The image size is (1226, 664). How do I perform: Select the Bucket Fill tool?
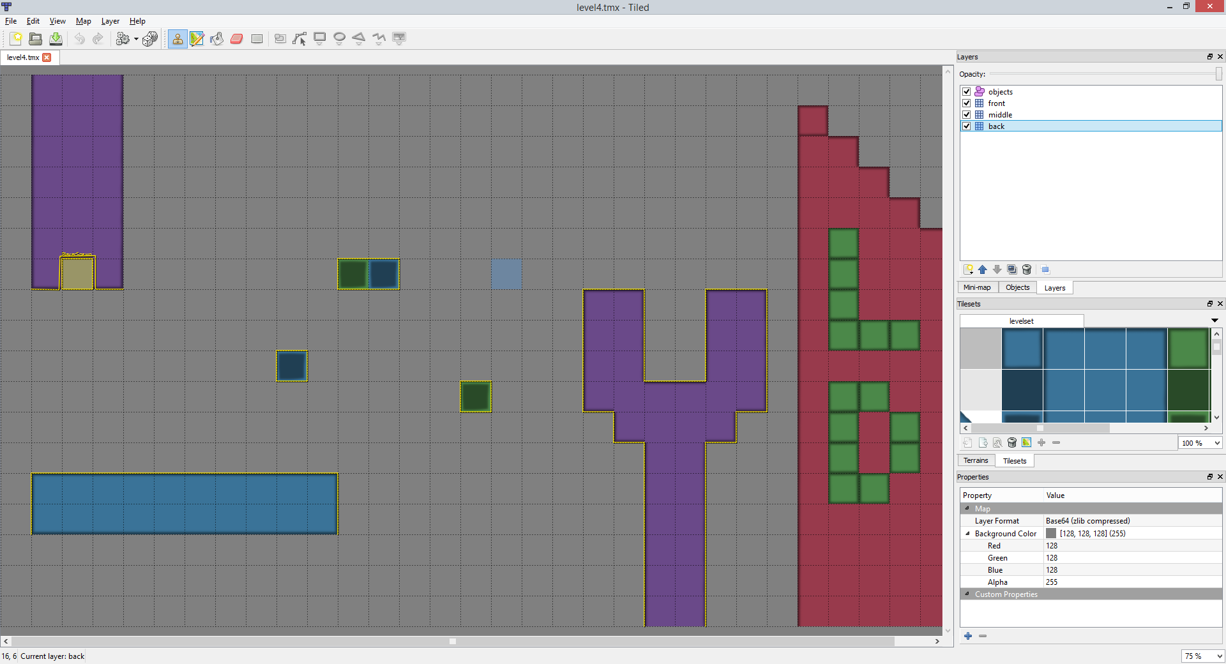(217, 39)
